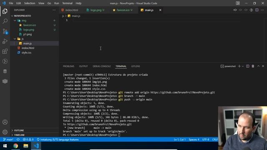Open the Selection menu

click(30, 3)
